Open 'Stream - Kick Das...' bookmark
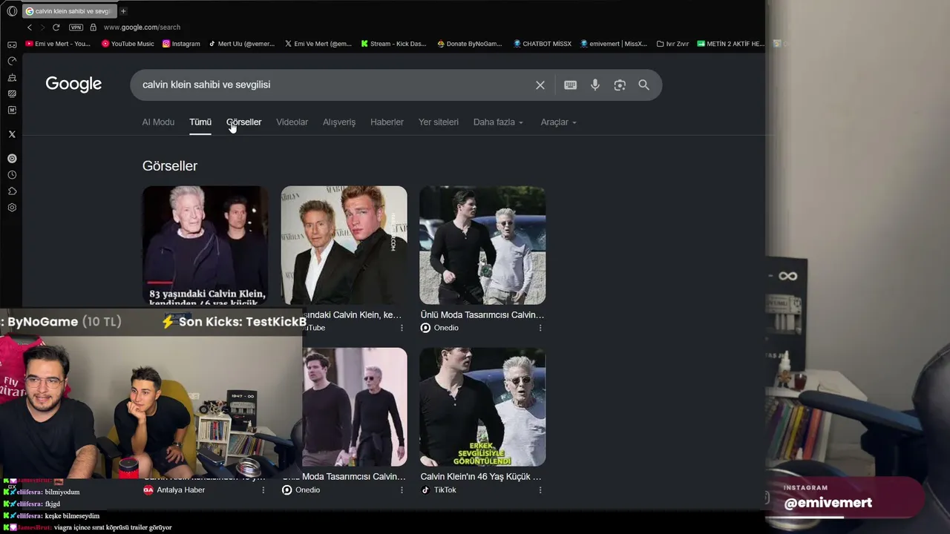The height and width of the screenshot is (534, 950). point(393,44)
